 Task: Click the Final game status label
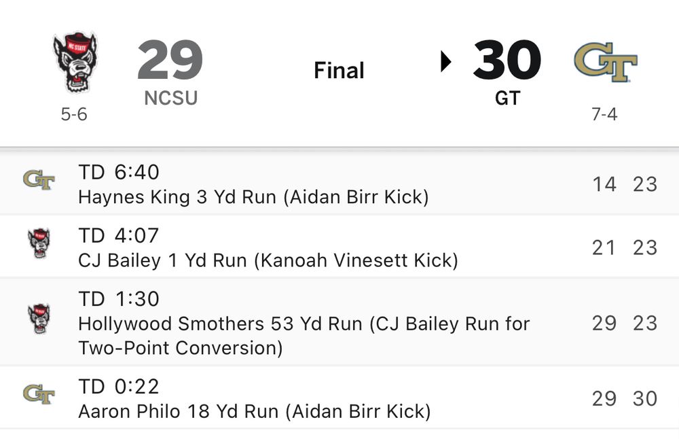339,71
